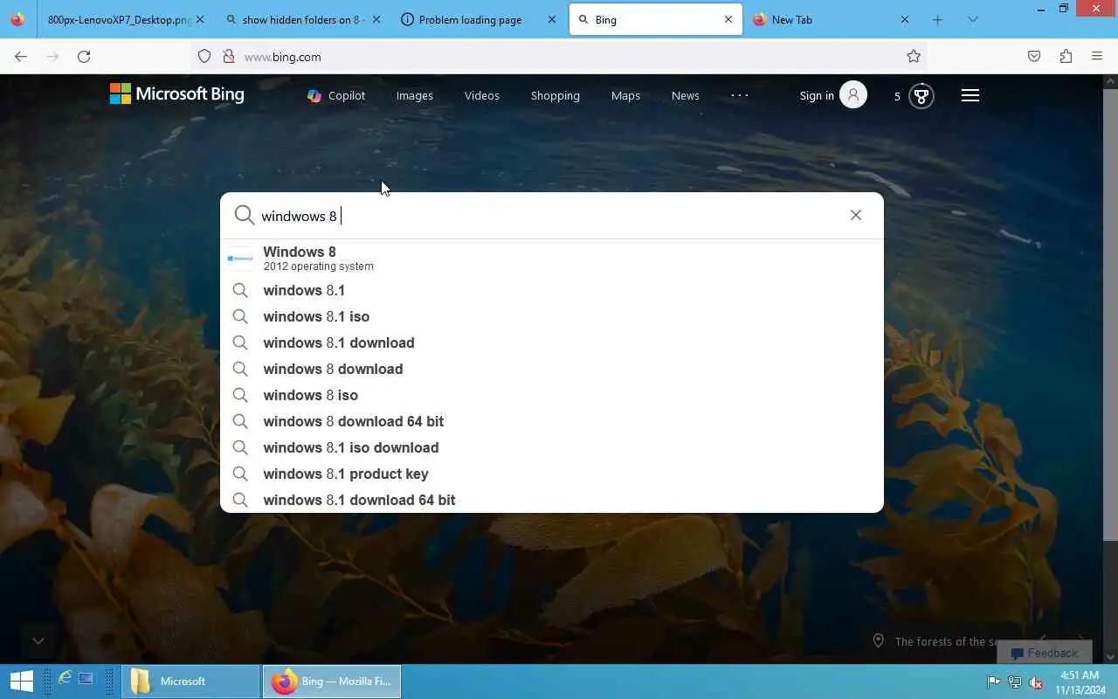This screenshot has width=1118, height=699.
Task: Select the Windows 8 2012 operating system suggestion
Action: 552,259
